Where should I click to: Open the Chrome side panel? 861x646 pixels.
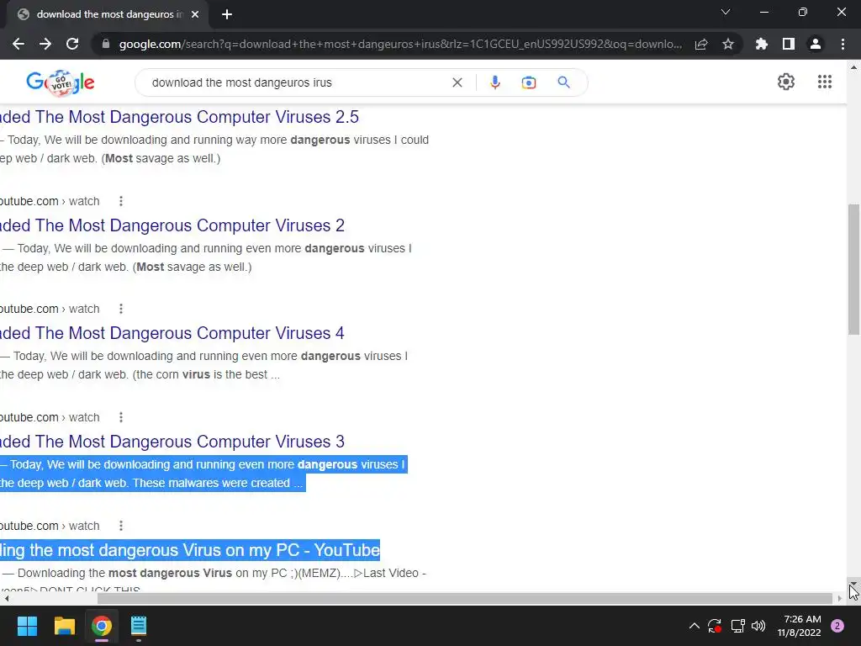tap(789, 44)
